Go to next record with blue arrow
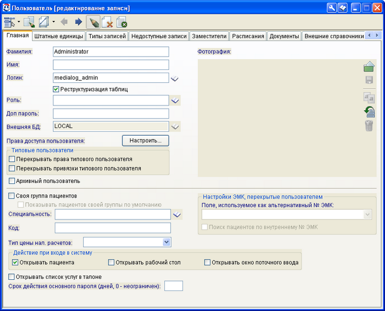 tap(78, 22)
